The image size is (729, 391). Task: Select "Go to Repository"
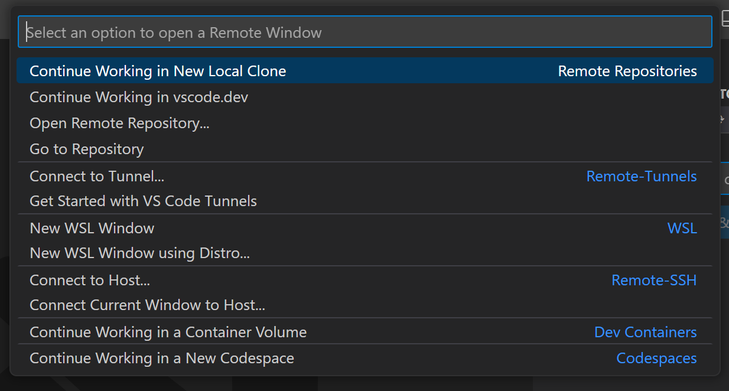coord(86,149)
